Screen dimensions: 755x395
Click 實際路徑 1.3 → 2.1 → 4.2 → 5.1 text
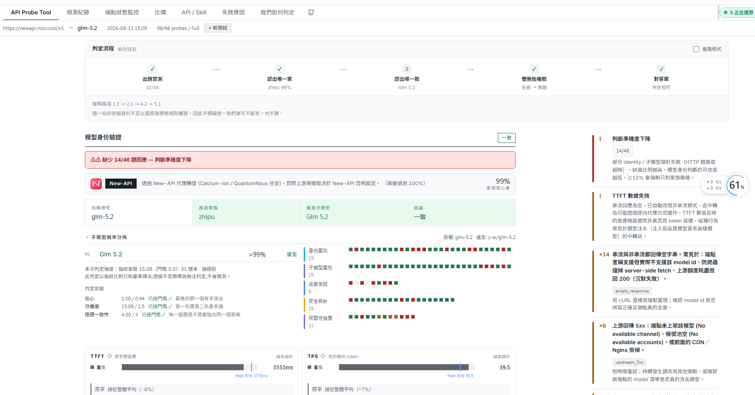coord(127,104)
